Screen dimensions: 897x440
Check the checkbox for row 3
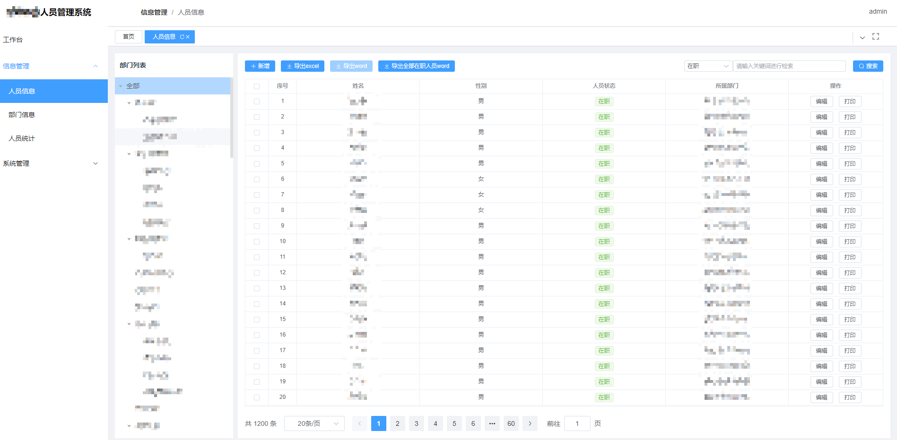[257, 133]
